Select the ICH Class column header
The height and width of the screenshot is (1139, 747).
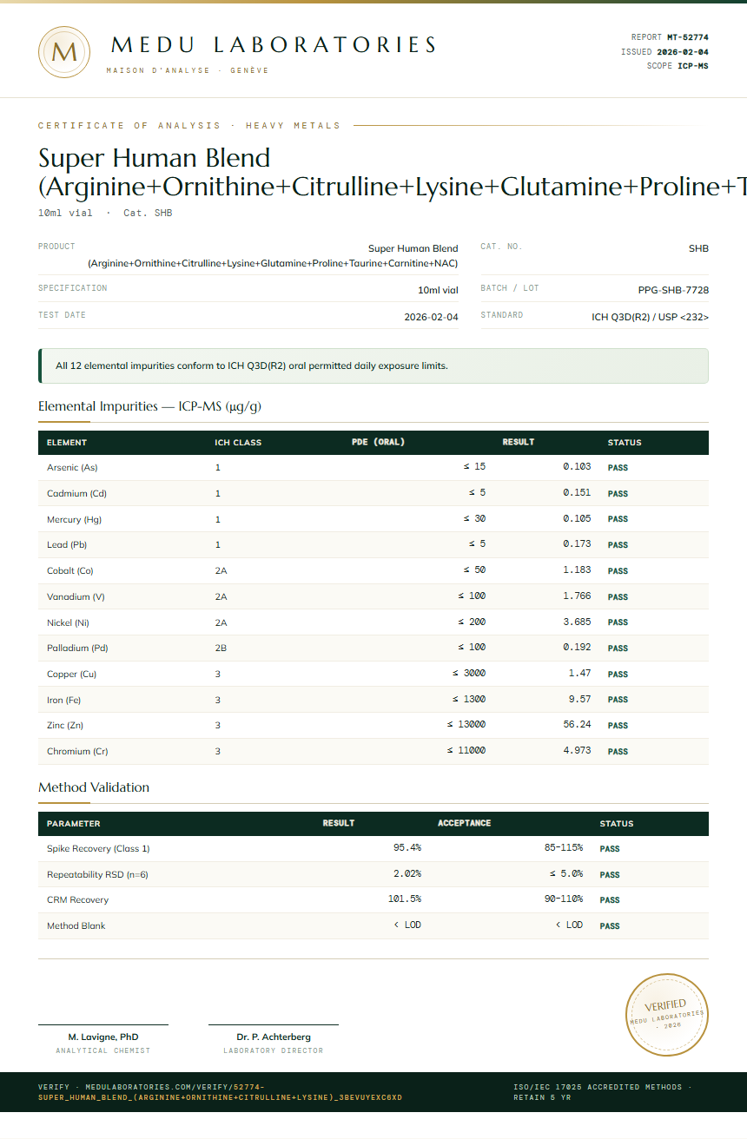238,443
